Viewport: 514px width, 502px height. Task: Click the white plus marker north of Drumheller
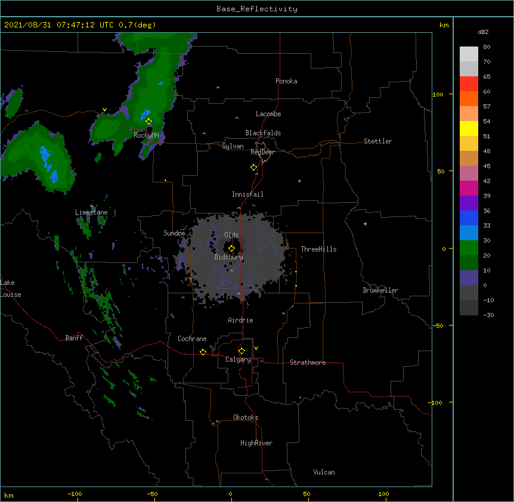tap(365, 224)
